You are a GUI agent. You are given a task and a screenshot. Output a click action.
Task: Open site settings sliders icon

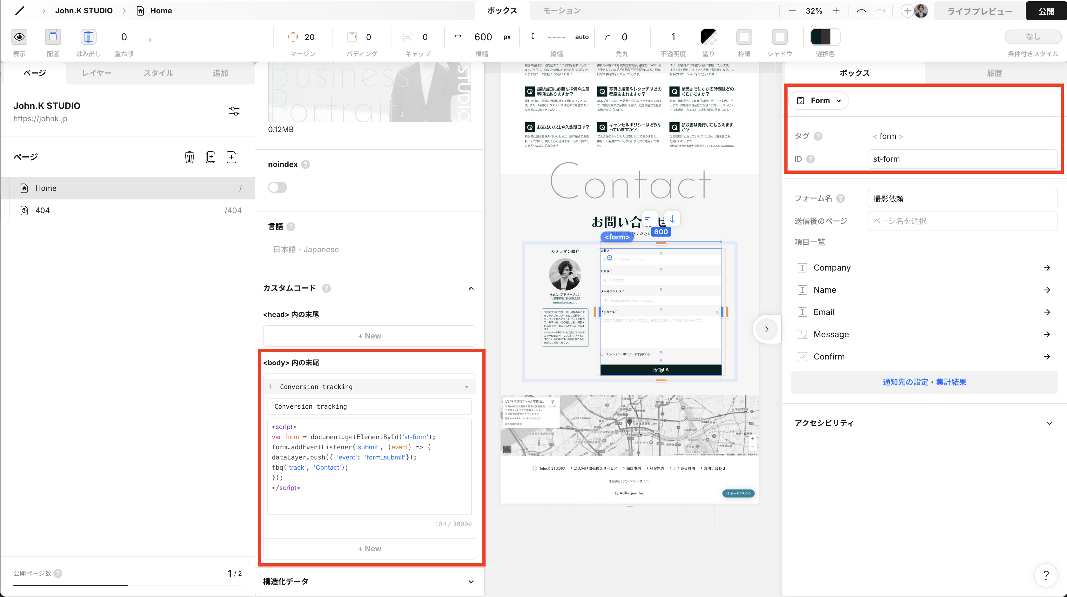[234, 111]
